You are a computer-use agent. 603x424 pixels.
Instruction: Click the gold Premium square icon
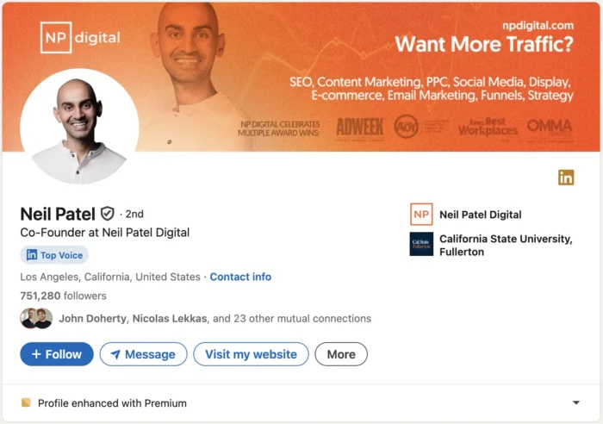[x=26, y=402]
